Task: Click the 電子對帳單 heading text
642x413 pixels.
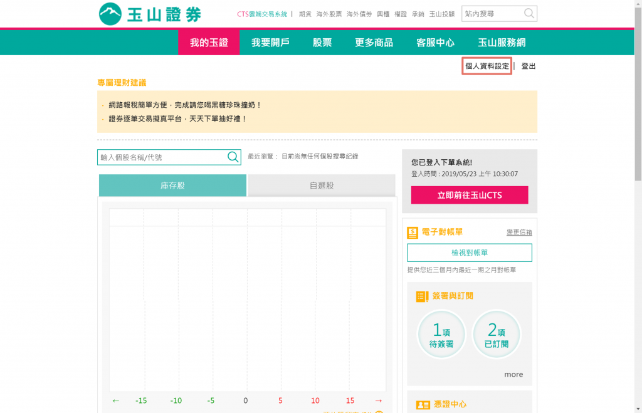Action: [442, 232]
